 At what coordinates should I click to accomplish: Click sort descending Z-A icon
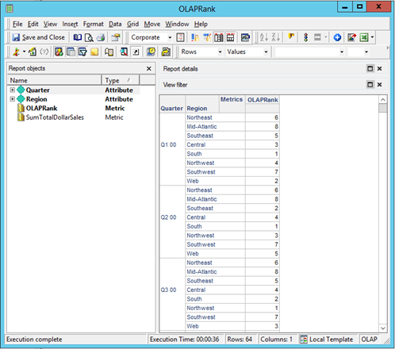(275, 37)
